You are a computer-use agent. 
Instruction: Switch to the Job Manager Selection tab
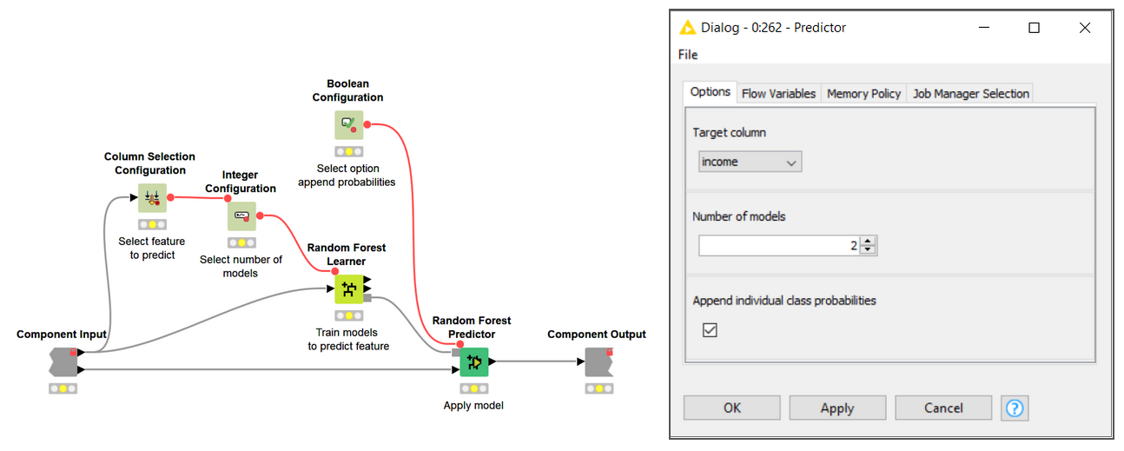[971, 93]
